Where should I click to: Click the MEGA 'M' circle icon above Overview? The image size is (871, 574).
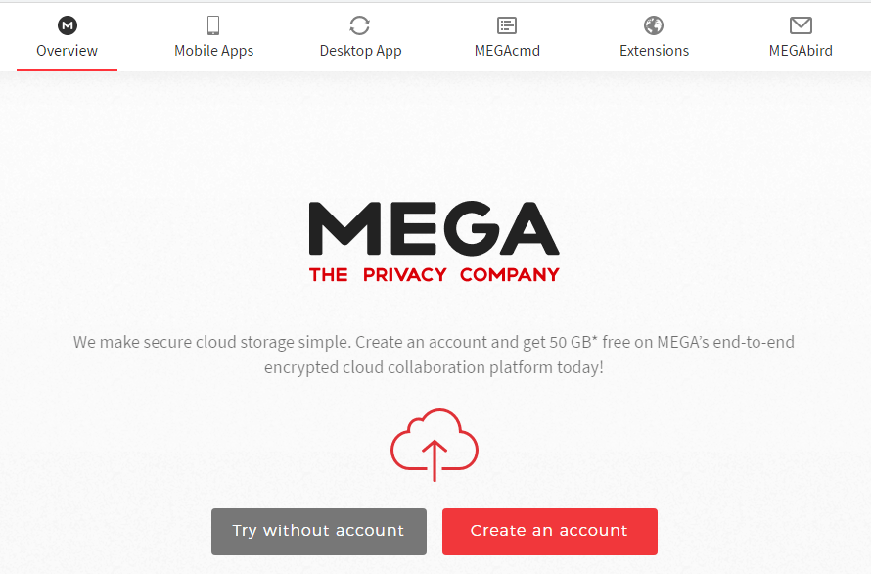pyautogui.click(x=68, y=25)
